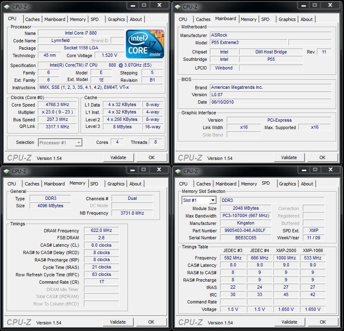344x331 pixels.
Task: Click NB Frequency value 3731.8 MHz
Action: coord(132,213)
